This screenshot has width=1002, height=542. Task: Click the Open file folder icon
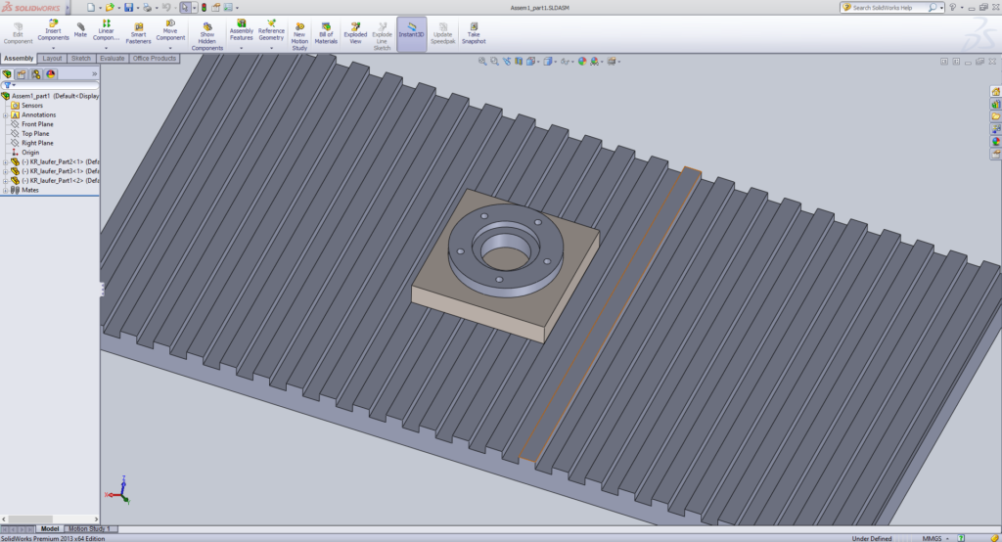(110, 8)
